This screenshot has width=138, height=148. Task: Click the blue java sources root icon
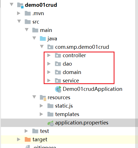pos(43,38)
